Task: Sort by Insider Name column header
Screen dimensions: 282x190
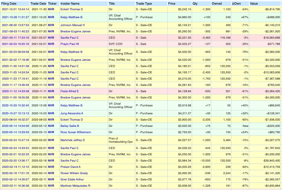Action: [70, 4]
